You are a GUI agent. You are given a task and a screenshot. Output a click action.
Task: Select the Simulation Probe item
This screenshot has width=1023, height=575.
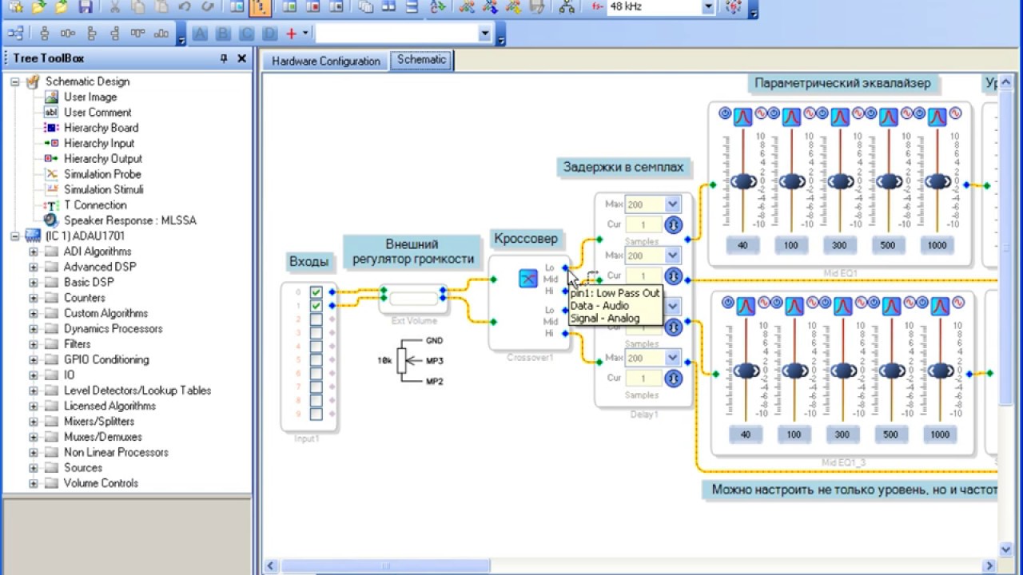pos(102,174)
